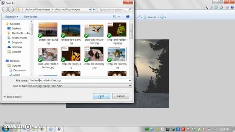235x132 pixels.
Task: Click the refresh icon beside the address bar
Action: (94, 10)
